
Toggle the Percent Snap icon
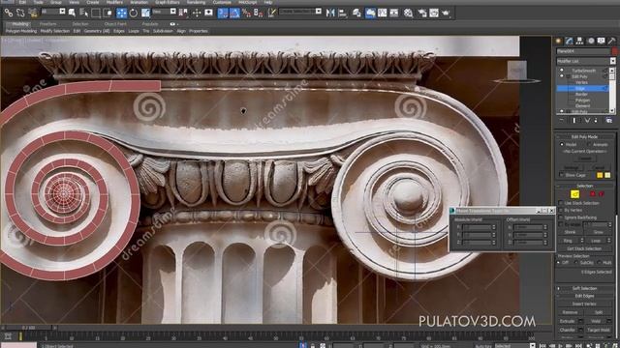click(x=246, y=13)
